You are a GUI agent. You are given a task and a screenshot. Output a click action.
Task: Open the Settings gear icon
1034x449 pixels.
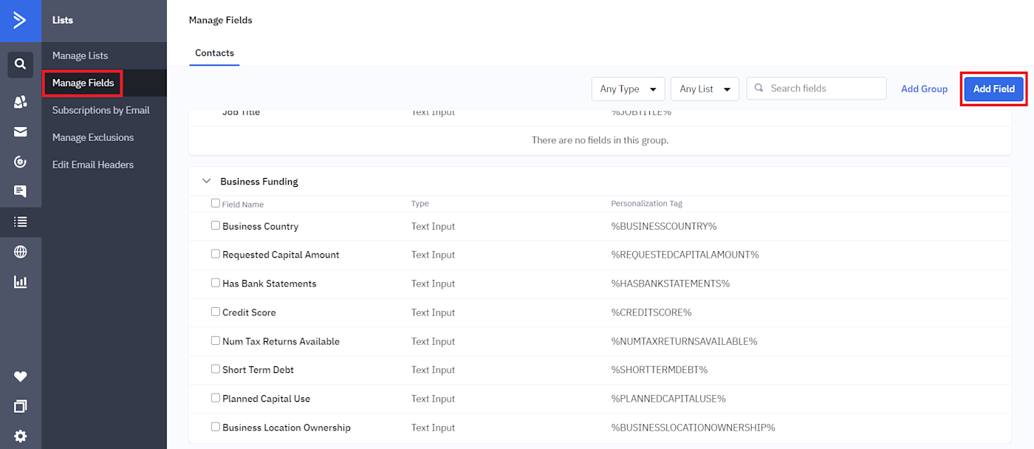point(21,436)
